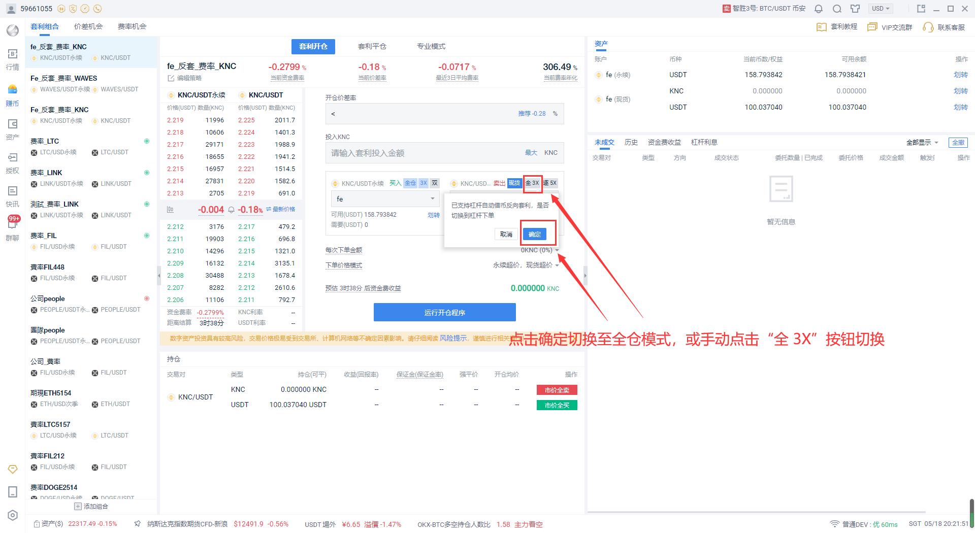Click the headset 联系客服 icon

pyautogui.click(x=928, y=27)
